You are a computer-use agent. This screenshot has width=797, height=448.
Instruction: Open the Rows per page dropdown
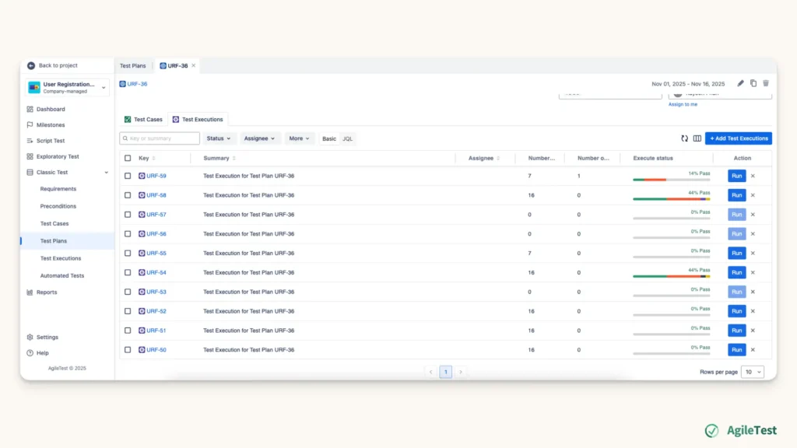(x=753, y=372)
